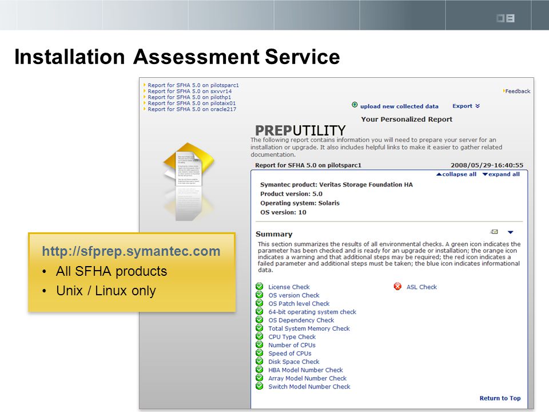Click green icon beside Total System Memory Check
Viewport: 549px width, 412px height.
click(260, 328)
